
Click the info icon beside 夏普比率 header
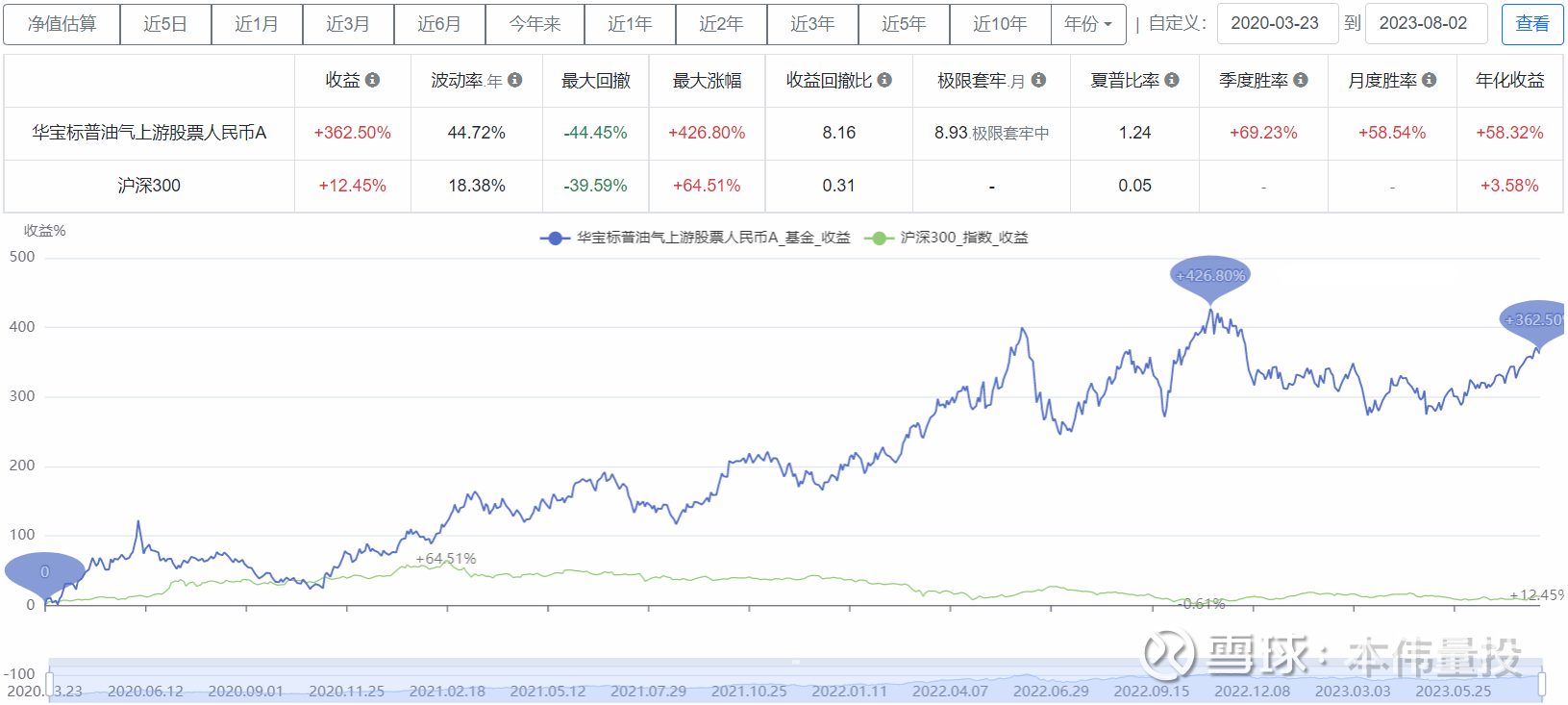(x=1172, y=80)
